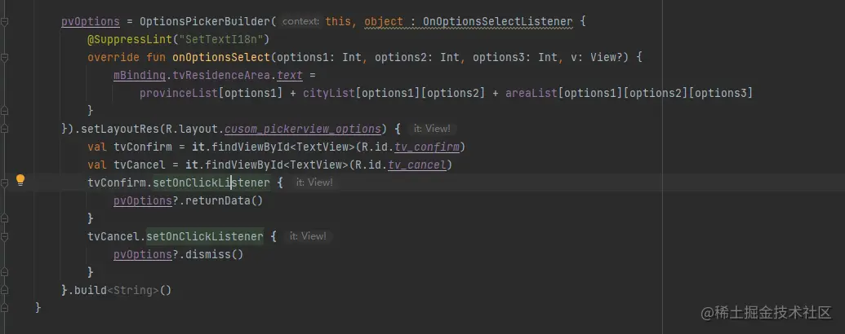Click the this keyword argument
845x334 pixels.
pos(339,21)
